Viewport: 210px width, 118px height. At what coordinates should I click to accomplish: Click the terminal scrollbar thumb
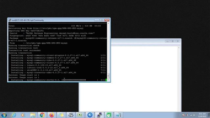pyautogui.click(x=108, y=76)
